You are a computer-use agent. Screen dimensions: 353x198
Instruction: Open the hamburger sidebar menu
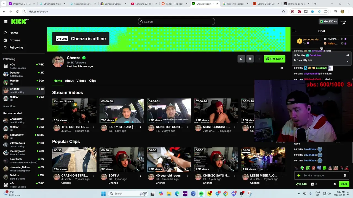pos(6,21)
